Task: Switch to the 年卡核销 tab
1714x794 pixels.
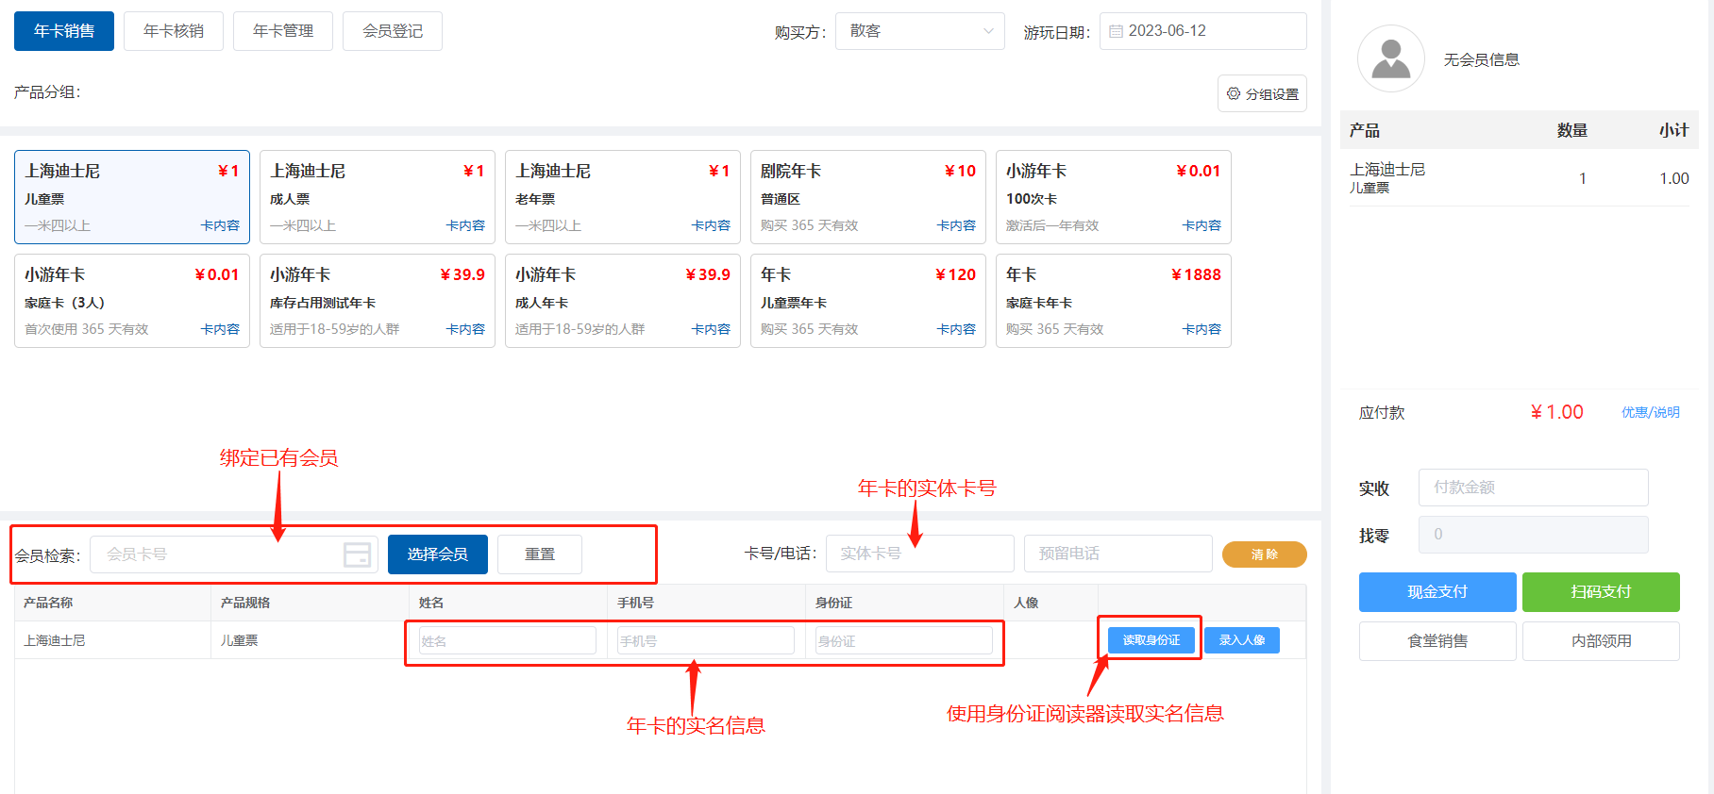Action: [x=174, y=31]
